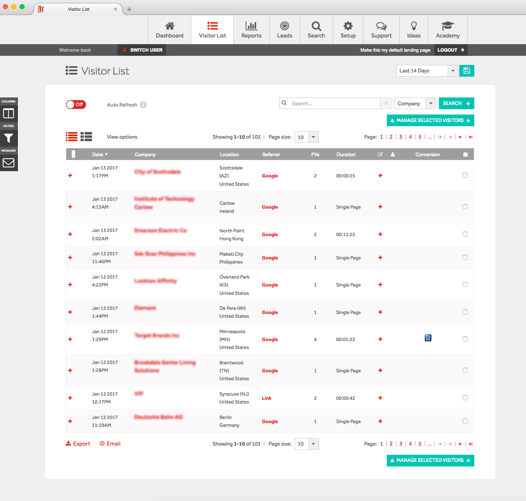Open the Columns panel icon
526x501 pixels.
coord(8,113)
